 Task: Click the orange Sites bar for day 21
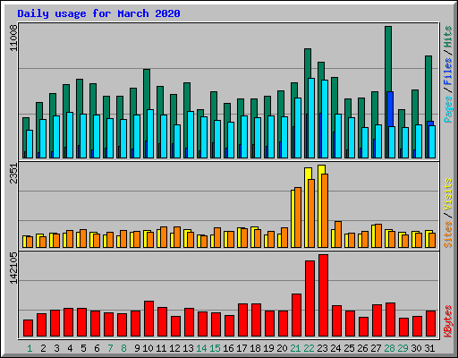click(298, 217)
